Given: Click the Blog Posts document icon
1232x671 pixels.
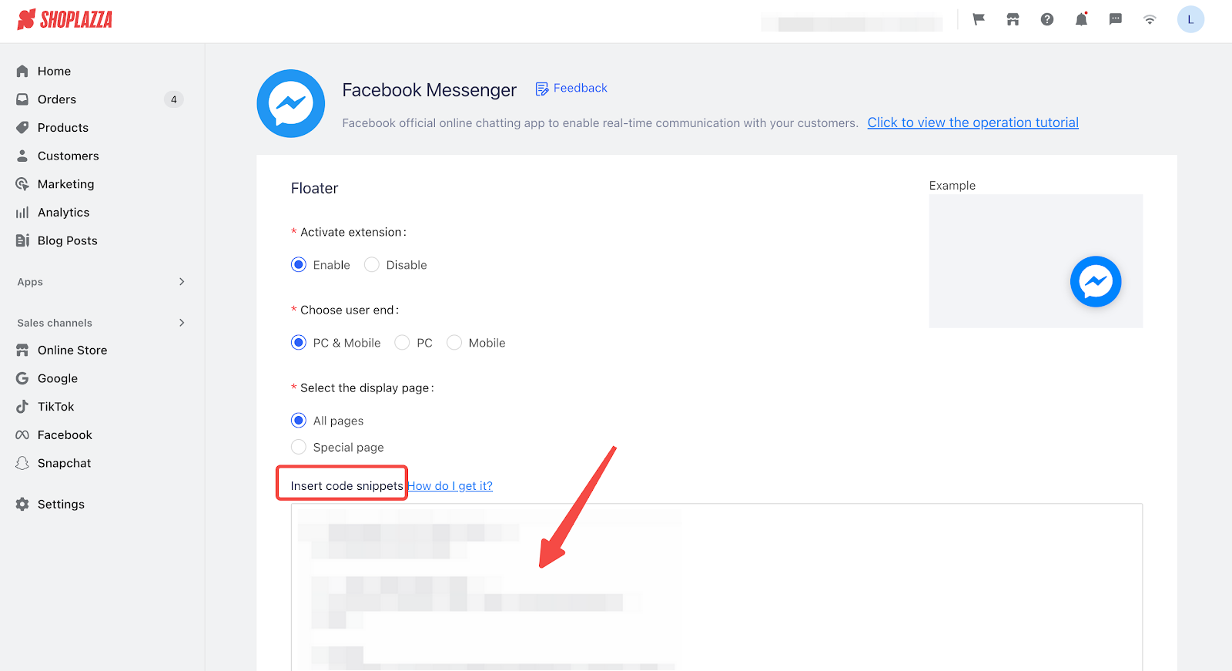Looking at the screenshot, I should click(22, 240).
